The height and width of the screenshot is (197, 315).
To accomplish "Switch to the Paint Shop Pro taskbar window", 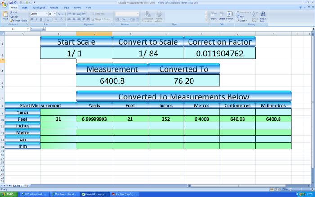I will coord(125,194).
